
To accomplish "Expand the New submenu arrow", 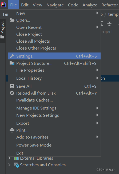I will pos(97,13).
